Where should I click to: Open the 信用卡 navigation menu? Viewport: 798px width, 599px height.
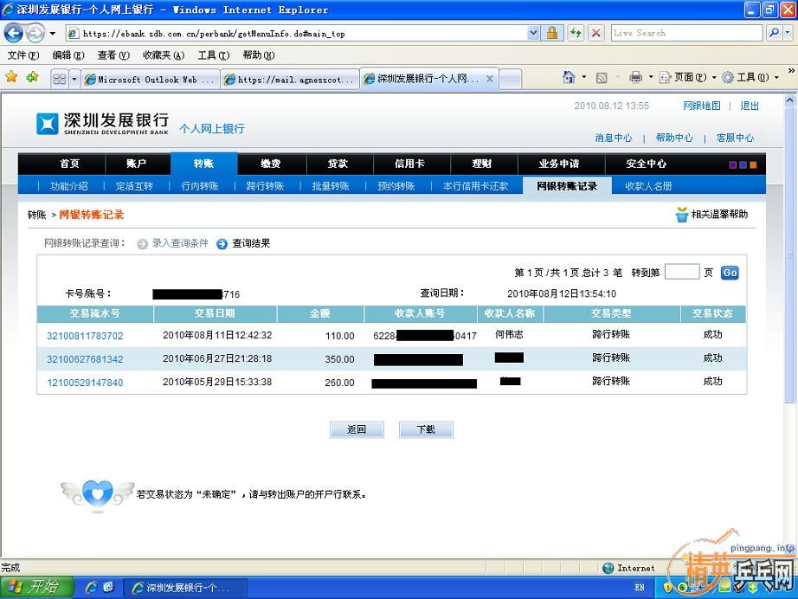(409, 164)
